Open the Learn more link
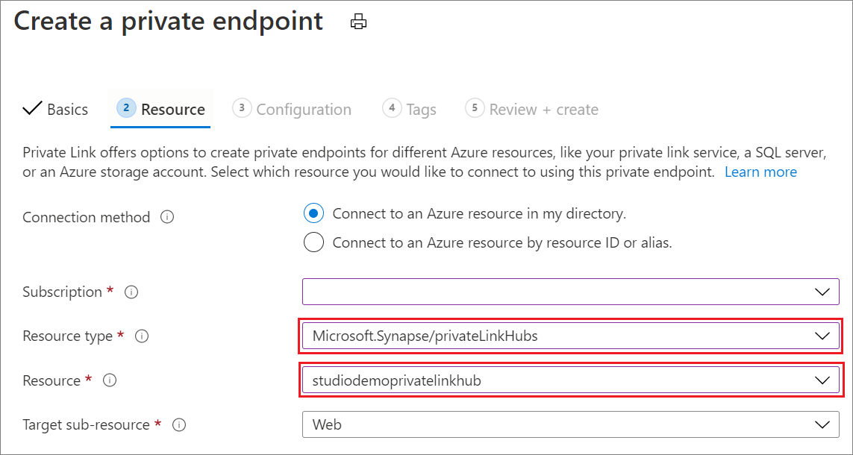Screen dimensions: 853x455 [760, 172]
